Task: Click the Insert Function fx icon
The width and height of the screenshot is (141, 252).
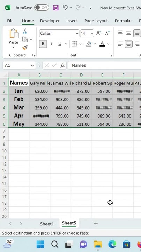Action: coord(62,65)
